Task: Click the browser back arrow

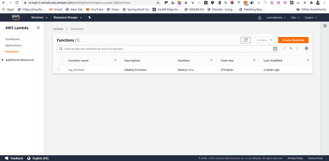Action: [x=4, y=3]
